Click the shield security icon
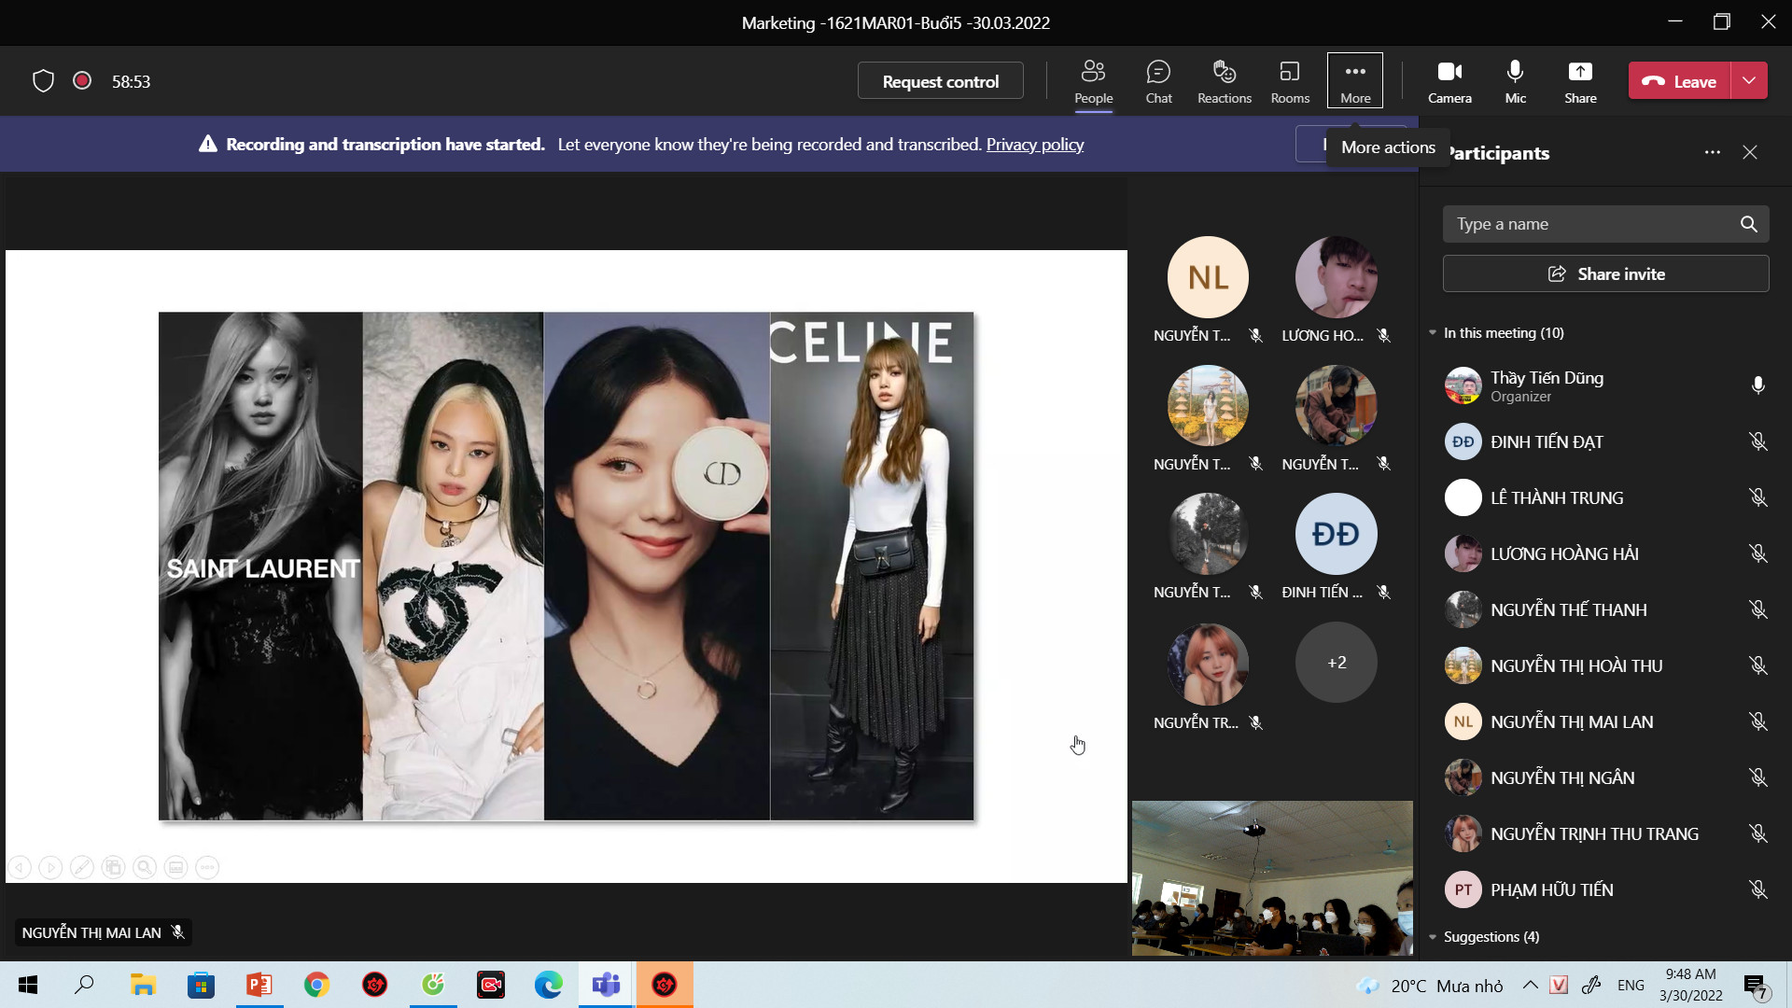This screenshot has width=1792, height=1008. pyautogui.click(x=43, y=81)
